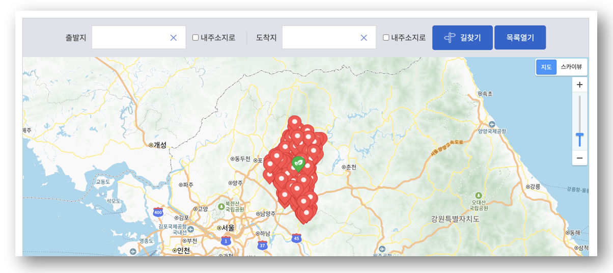Click the 김포 city label
Image resolution: width=613 pixels, height=273 pixels.
(183, 217)
